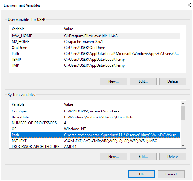Select the ComSpec system variable
The image size is (193, 181).
(x=20, y=111)
